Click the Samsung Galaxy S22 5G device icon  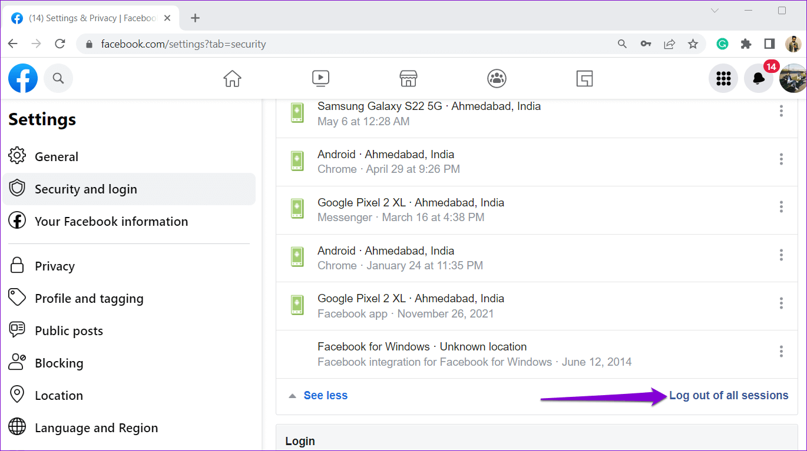pyautogui.click(x=297, y=112)
